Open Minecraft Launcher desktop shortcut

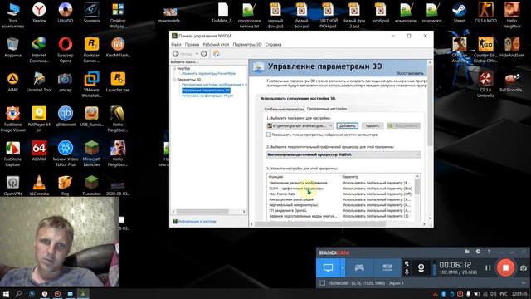91,154
